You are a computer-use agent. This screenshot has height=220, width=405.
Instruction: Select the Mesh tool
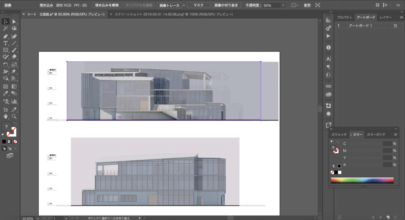[x=5, y=87]
